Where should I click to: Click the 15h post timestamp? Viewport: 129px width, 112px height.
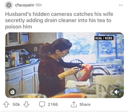pyautogui.click(x=38, y=5)
